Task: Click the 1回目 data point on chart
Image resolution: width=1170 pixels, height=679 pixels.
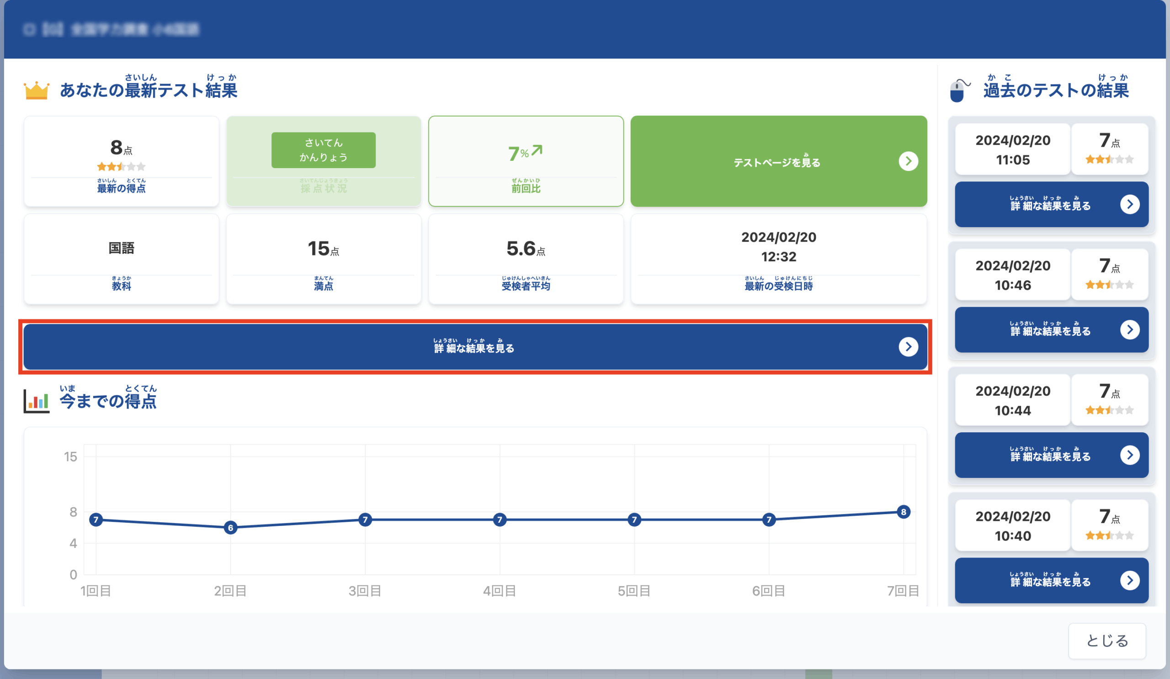Action: 96,520
